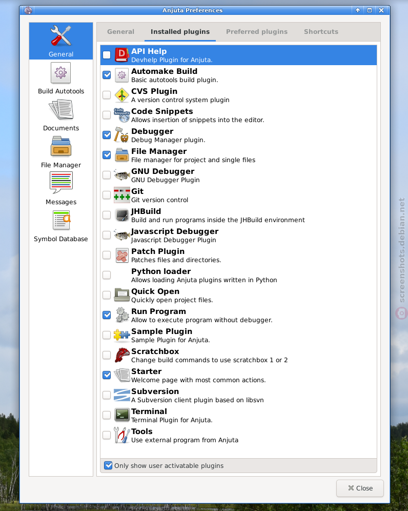The image size is (408, 511).
Task: Click the Close button at bottom
Action: pyautogui.click(x=360, y=488)
